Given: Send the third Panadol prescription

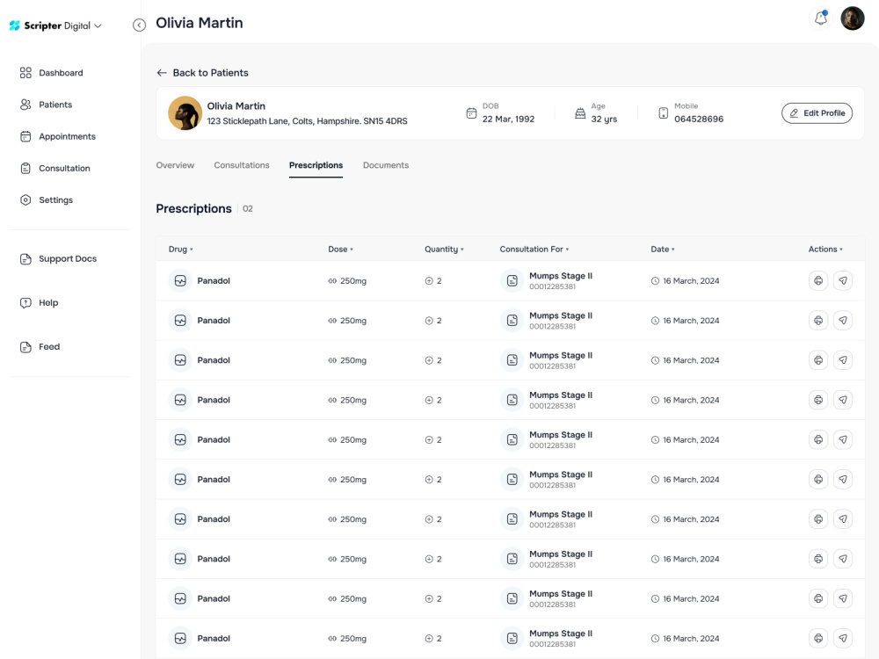Looking at the screenshot, I should point(843,360).
